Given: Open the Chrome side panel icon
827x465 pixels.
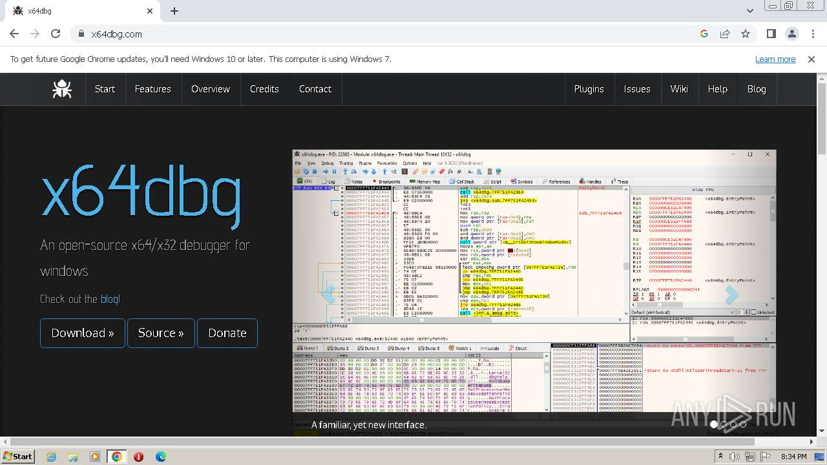Looking at the screenshot, I should [771, 34].
